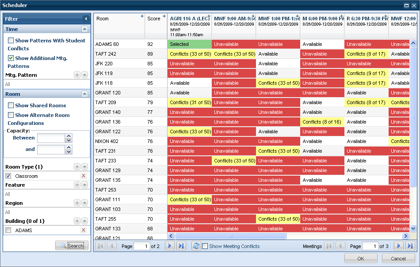Add a Feature filter
This screenshot has width=420, height=267.
[77, 184]
